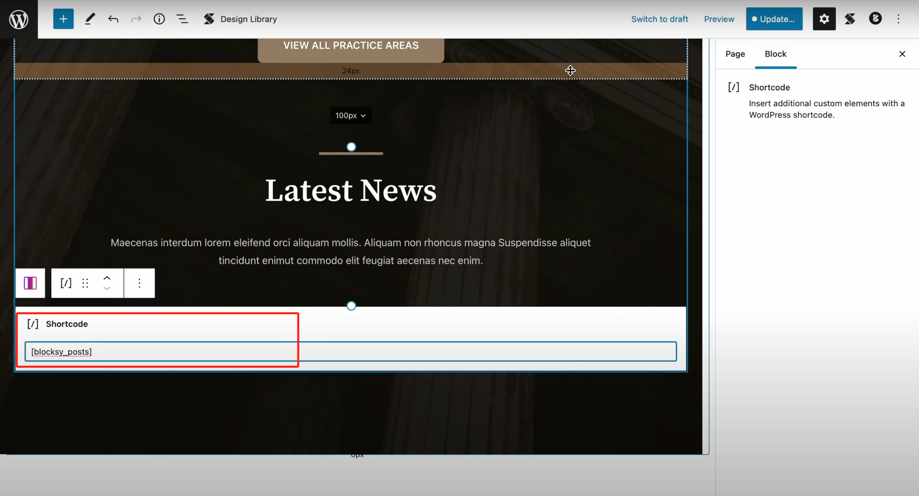Open the Blocksy lightning icon panel
The height and width of the screenshot is (496, 919).
point(875,19)
